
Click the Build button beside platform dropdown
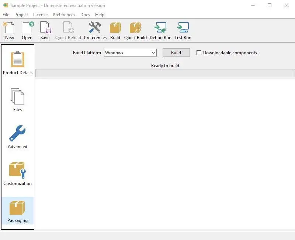click(x=176, y=52)
